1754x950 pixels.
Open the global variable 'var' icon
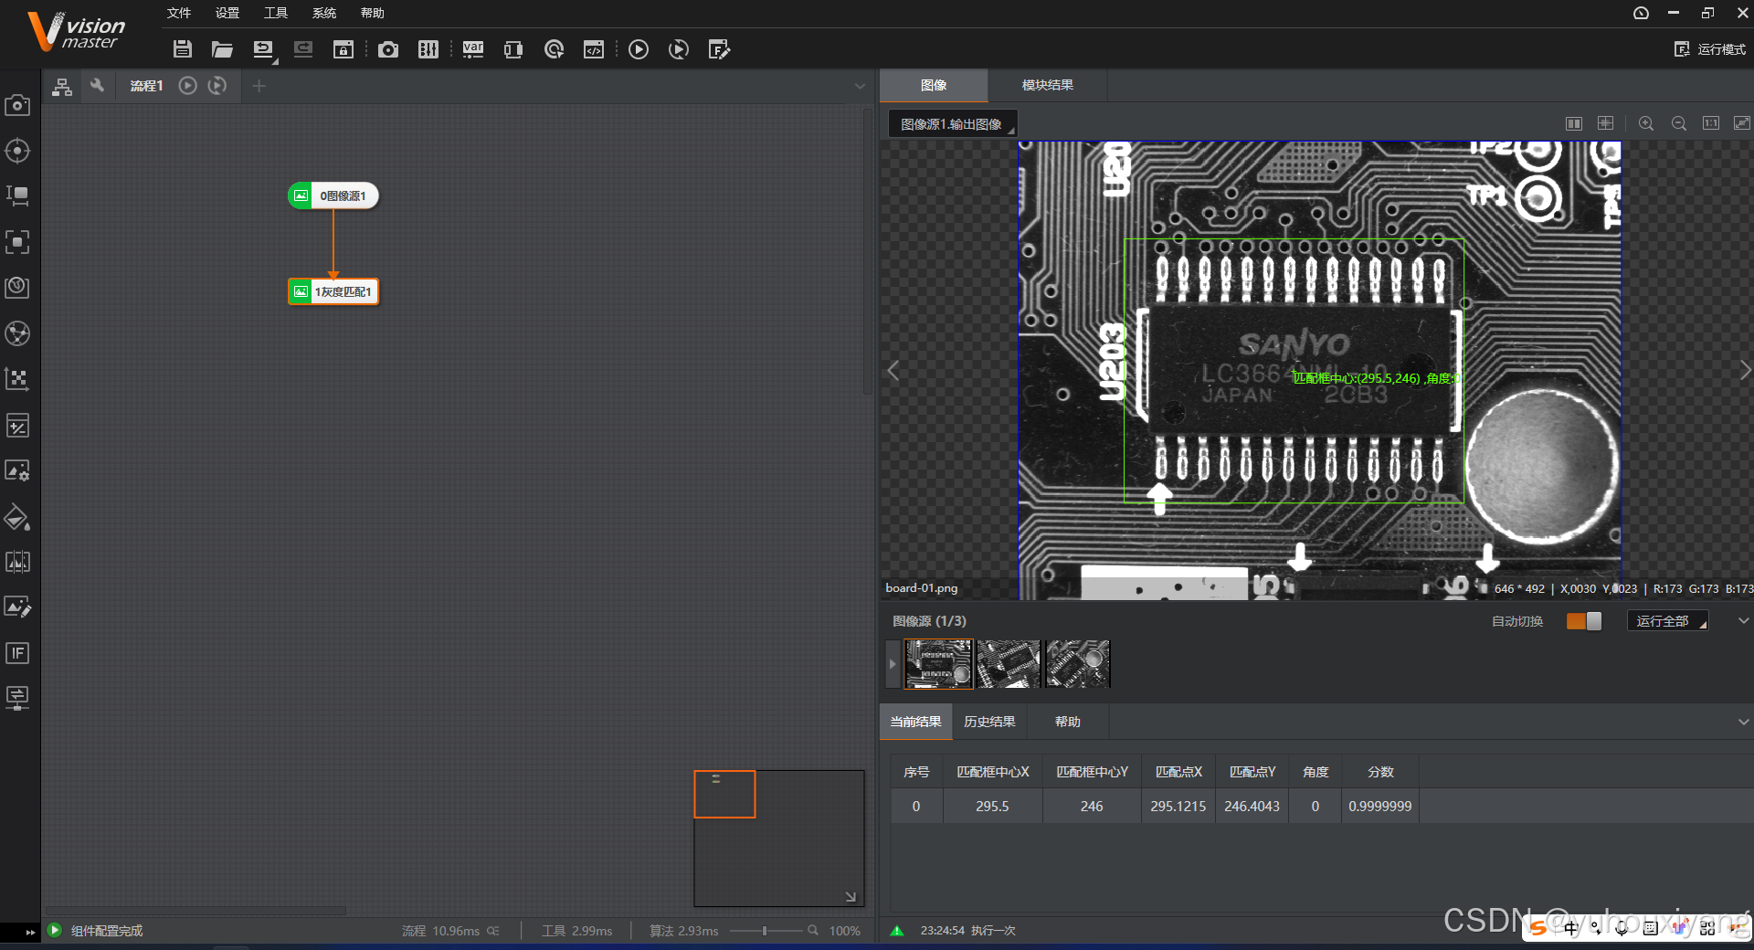pyautogui.click(x=473, y=49)
